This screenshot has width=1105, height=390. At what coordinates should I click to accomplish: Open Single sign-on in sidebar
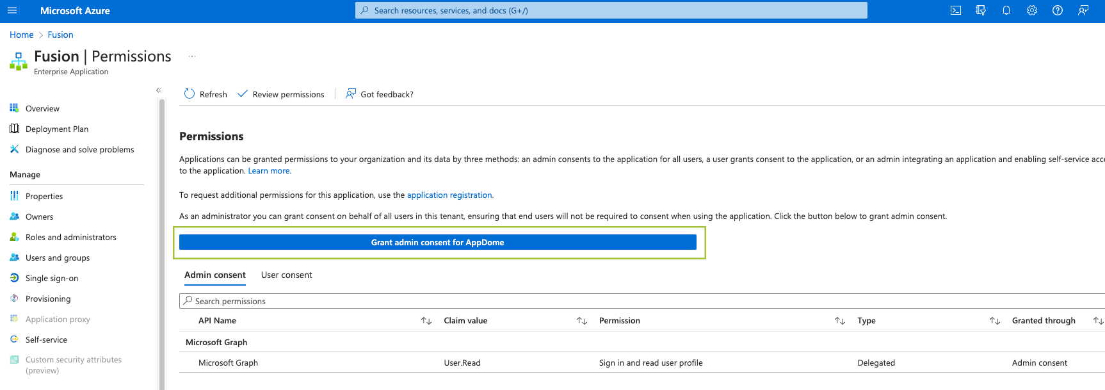click(x=51, y=279)
